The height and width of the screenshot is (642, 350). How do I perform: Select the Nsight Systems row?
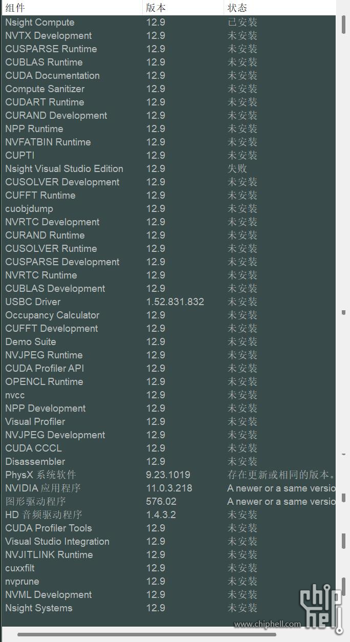[169, 608]
